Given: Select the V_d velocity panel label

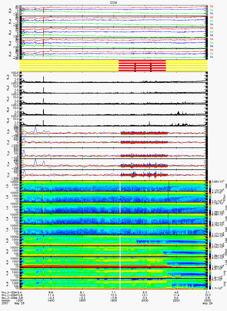Looking at the screenshot, I should click(x=8, y=143).
